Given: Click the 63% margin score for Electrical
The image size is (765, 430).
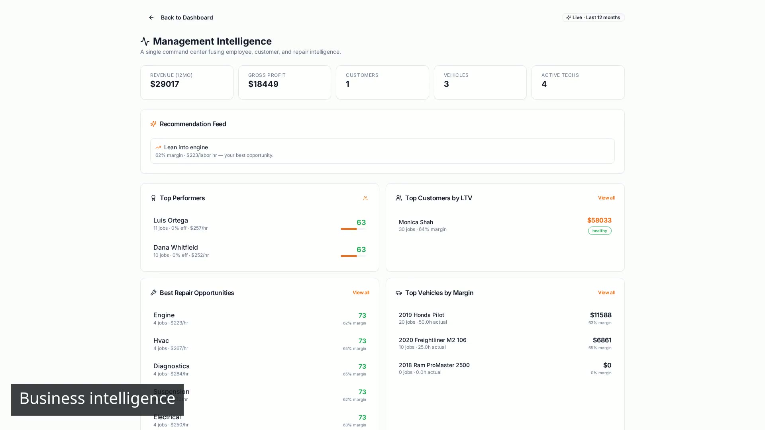Looking at the screenshot, I should point(354,425).
